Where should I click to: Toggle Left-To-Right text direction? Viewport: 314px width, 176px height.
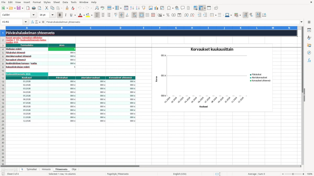tap(245, 15)
